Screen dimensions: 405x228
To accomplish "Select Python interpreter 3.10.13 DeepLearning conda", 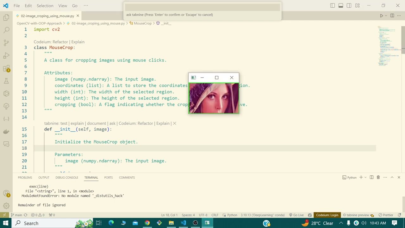I will pos(263,215).
